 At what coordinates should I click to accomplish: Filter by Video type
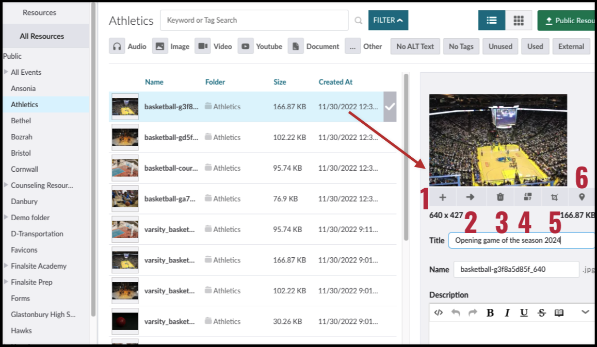point(214,46)
